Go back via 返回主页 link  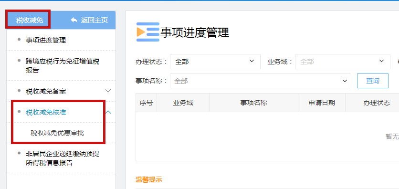94,21
